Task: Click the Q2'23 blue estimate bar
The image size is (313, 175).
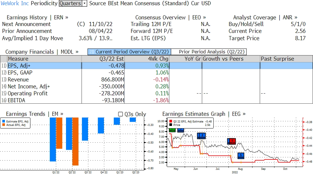Action: click(x=133, y=120)
